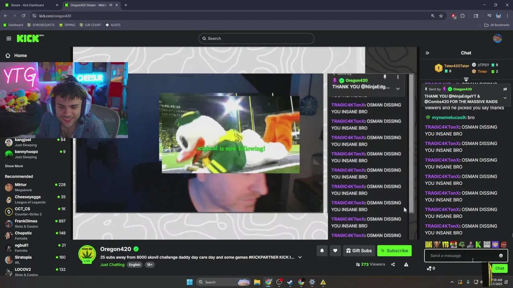
Task: Open Chopstix recommended channel
Action: (x=35, y=236)
